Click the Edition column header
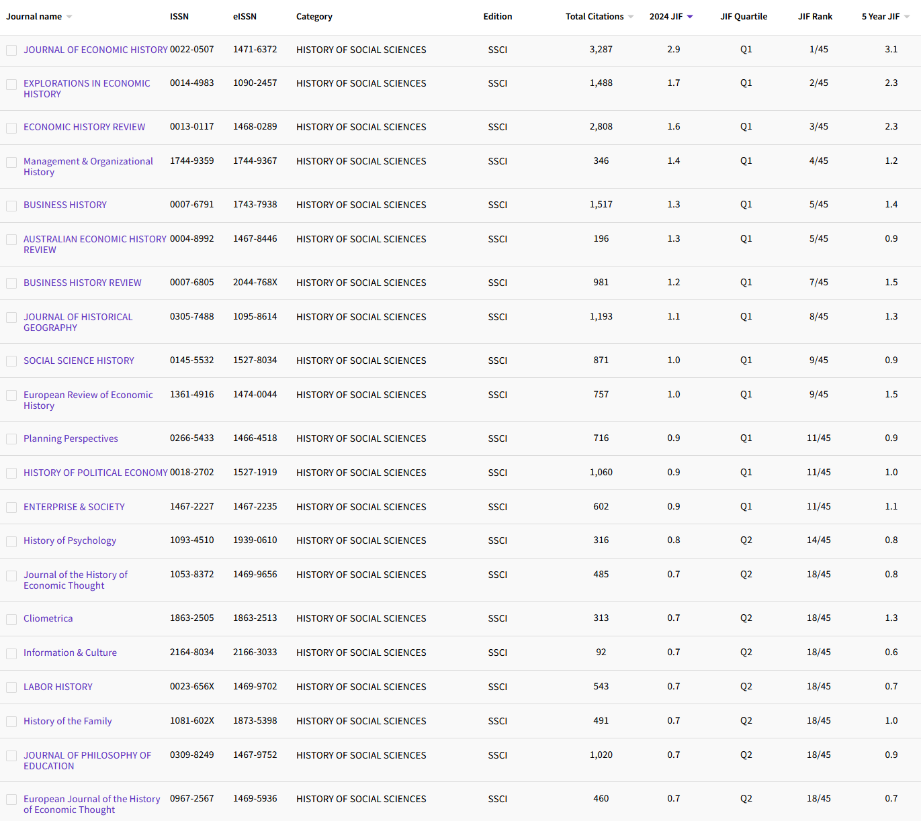Screen dimensions: 921x821 pos(498,17)
